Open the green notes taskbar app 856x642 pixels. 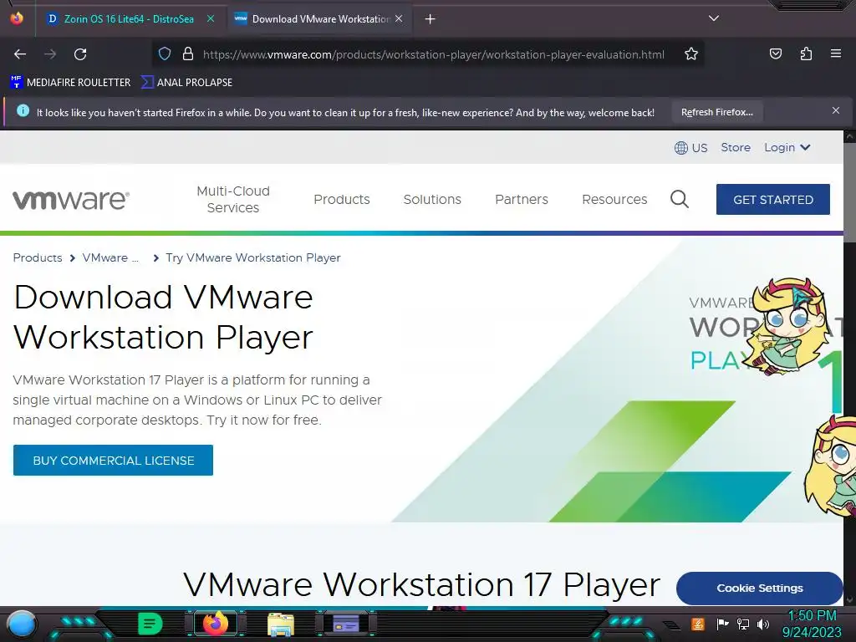[150, 624]
